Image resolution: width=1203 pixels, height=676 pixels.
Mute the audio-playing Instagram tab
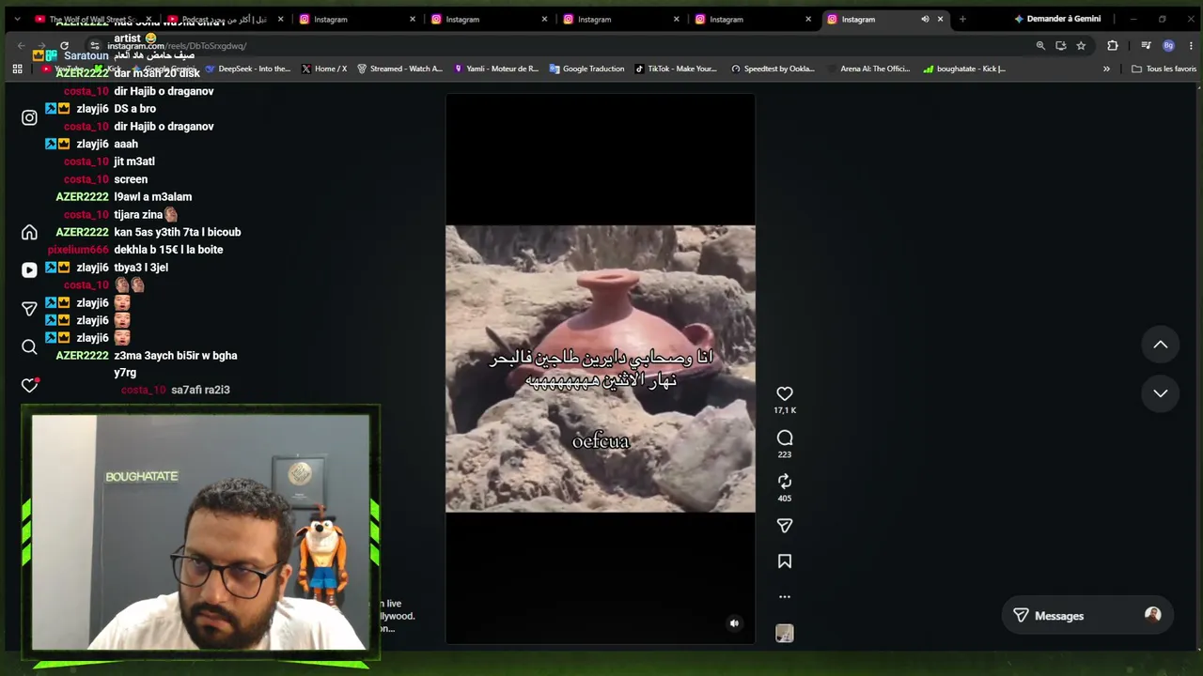[x=925, y=19]
